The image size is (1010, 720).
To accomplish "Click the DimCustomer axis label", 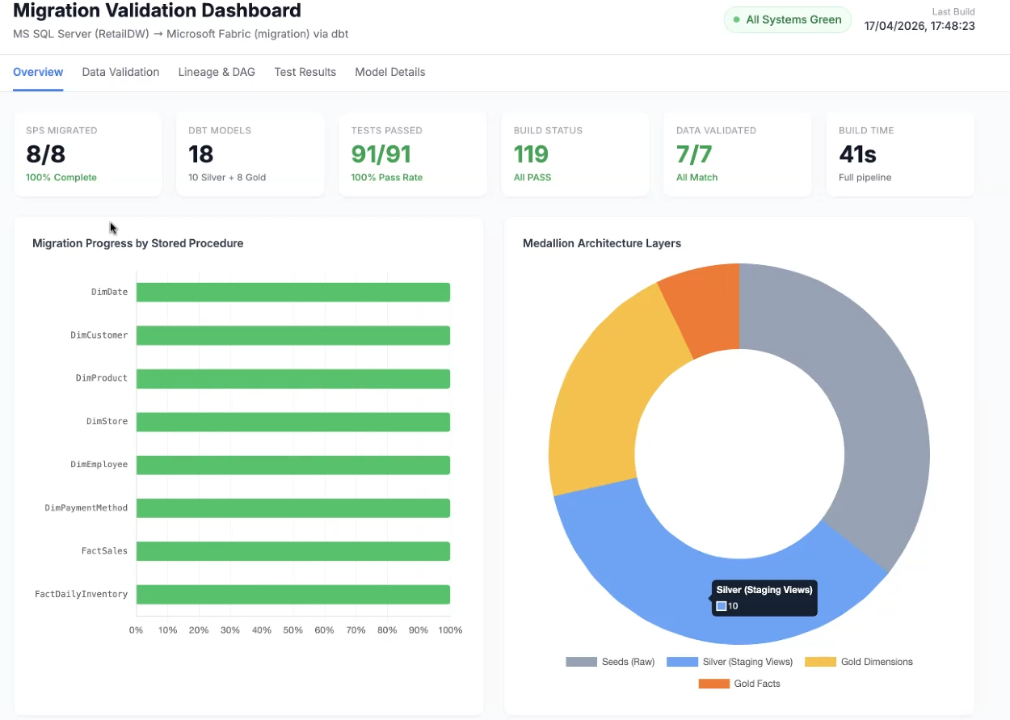I will coord(99,335).
